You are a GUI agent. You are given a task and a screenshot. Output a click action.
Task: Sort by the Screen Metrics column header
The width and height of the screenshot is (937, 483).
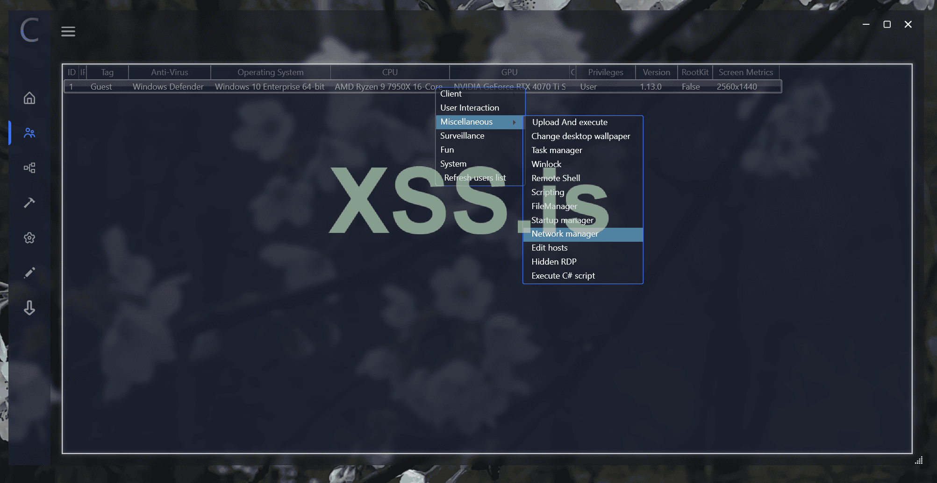coord(746,72)
